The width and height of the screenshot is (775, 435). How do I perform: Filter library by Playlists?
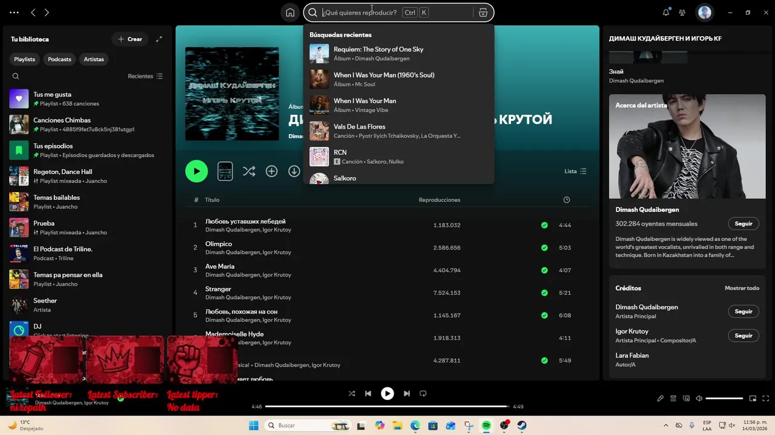tap(25, 59)
